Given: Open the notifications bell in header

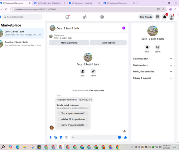Looking at the screenshot, I should (x=165, y=17).
